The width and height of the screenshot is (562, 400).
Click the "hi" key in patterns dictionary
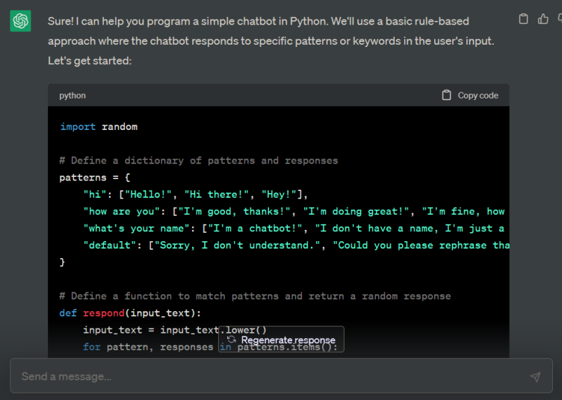click(x=95, y=194)
